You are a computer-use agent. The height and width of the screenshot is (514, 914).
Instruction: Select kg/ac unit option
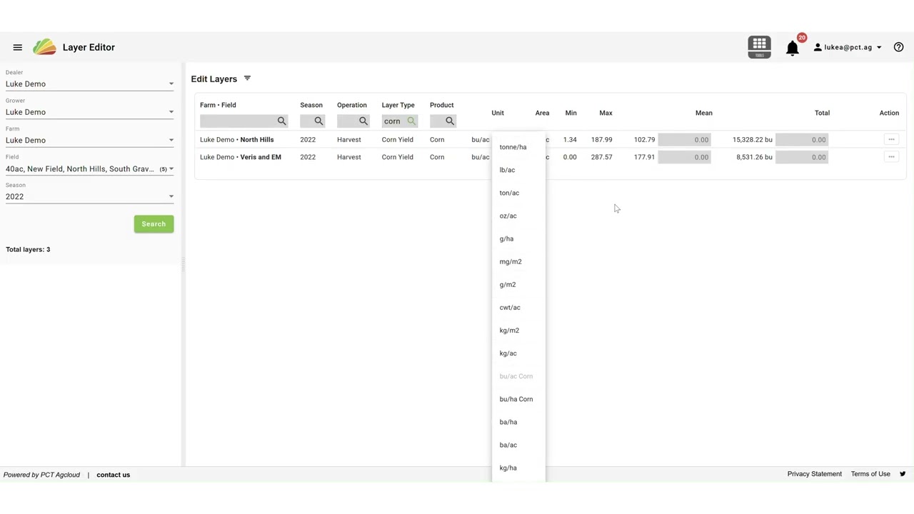pos(518,353)
